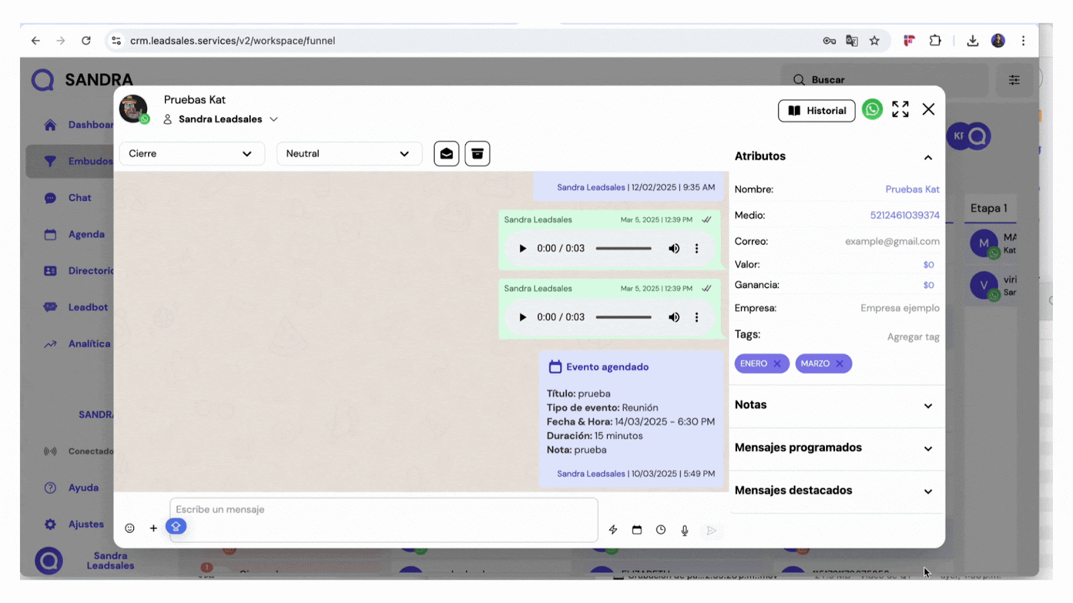
Task: Start voice recording with microphone icon
Action: coord(685,530)
